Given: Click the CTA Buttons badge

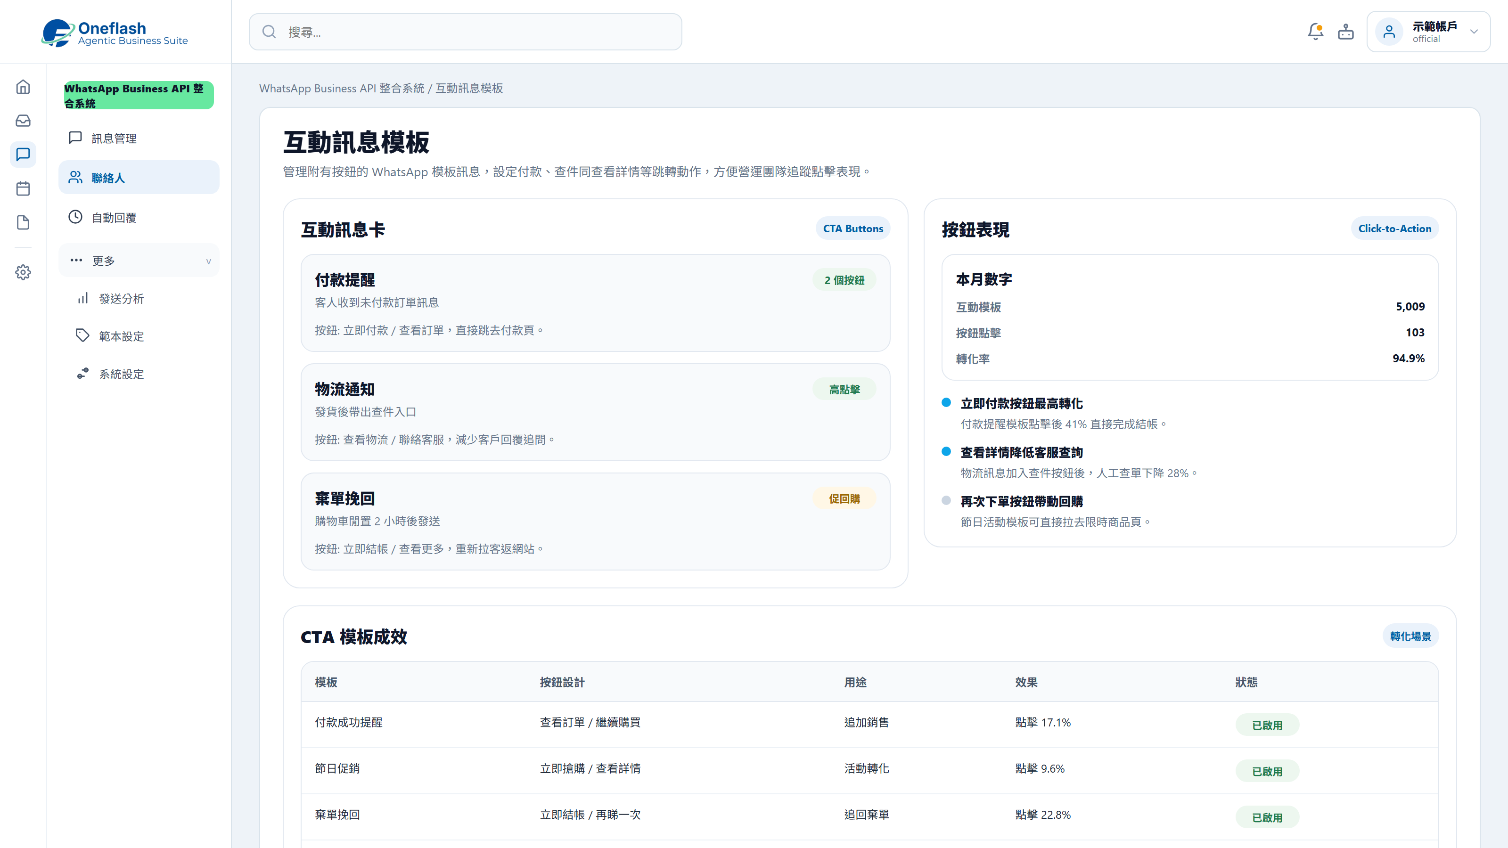Looking at the screenshot, I should click(853, 229).
